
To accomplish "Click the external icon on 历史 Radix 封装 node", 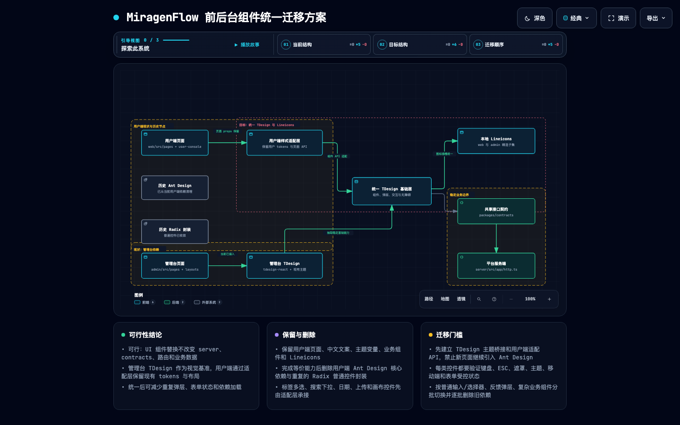I will click(x=145, y=224).
